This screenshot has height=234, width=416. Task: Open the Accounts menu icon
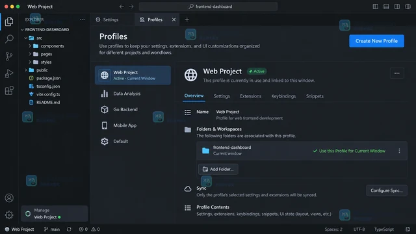(9, 198)
